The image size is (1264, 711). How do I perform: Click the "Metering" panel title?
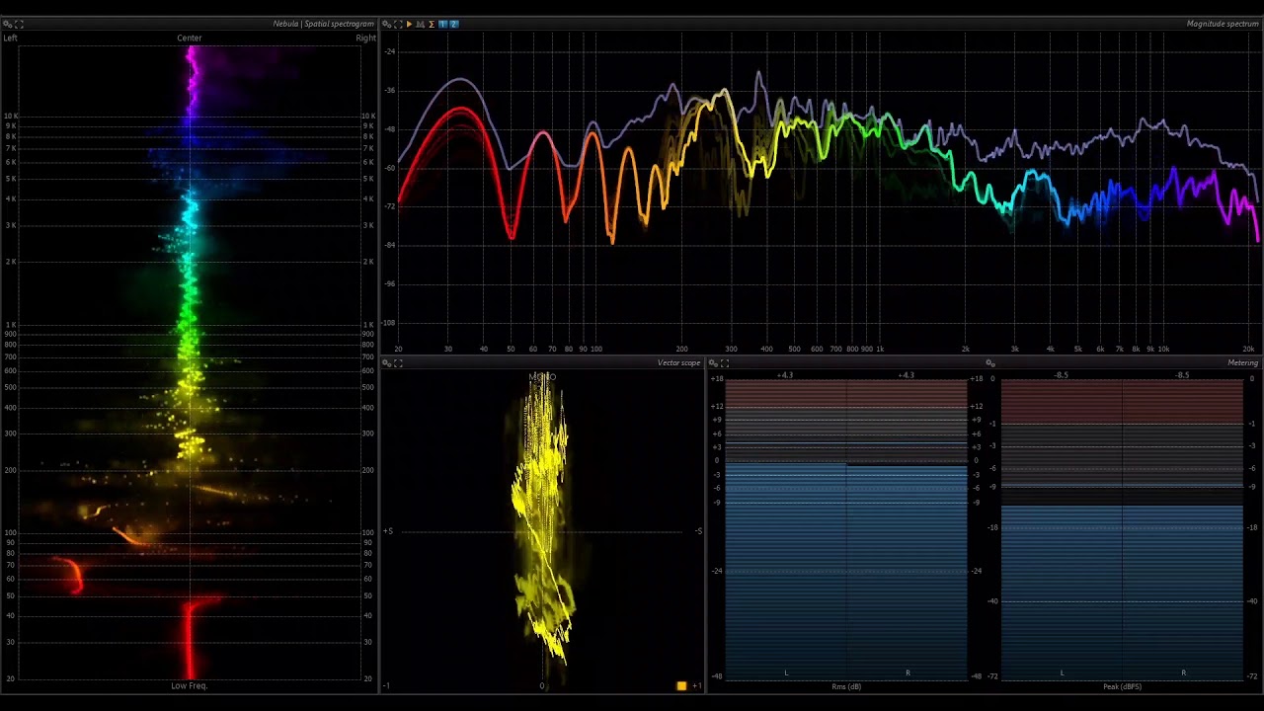(1243, 363)
